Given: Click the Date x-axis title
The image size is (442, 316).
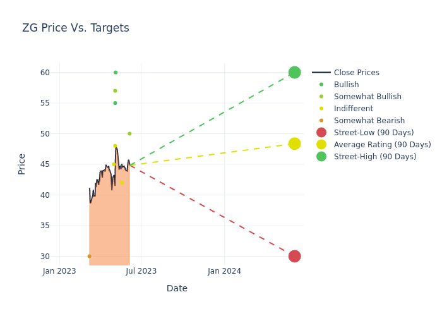Looking at the screenshot, I should (177, 288).
